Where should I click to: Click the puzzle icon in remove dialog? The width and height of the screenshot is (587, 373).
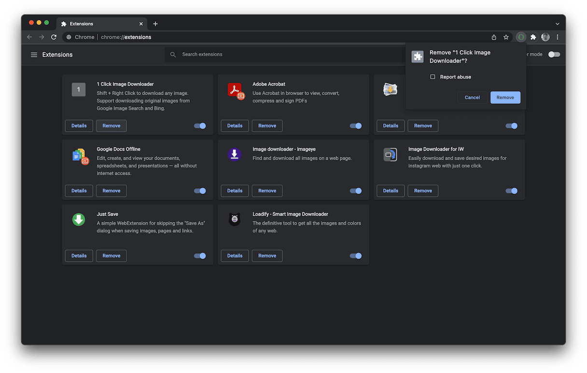(417, 56)
